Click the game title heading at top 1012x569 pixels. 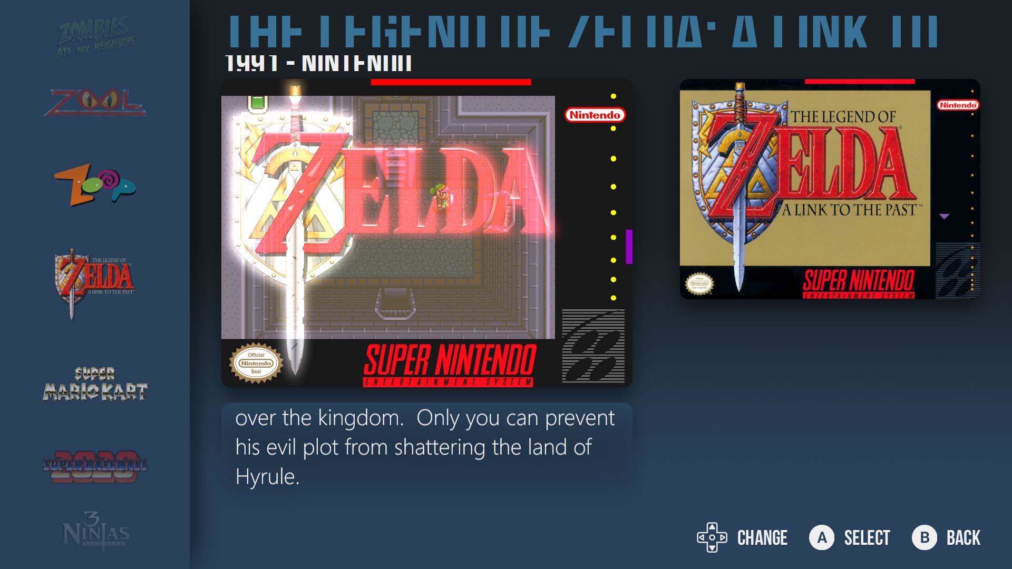point(584,32)
